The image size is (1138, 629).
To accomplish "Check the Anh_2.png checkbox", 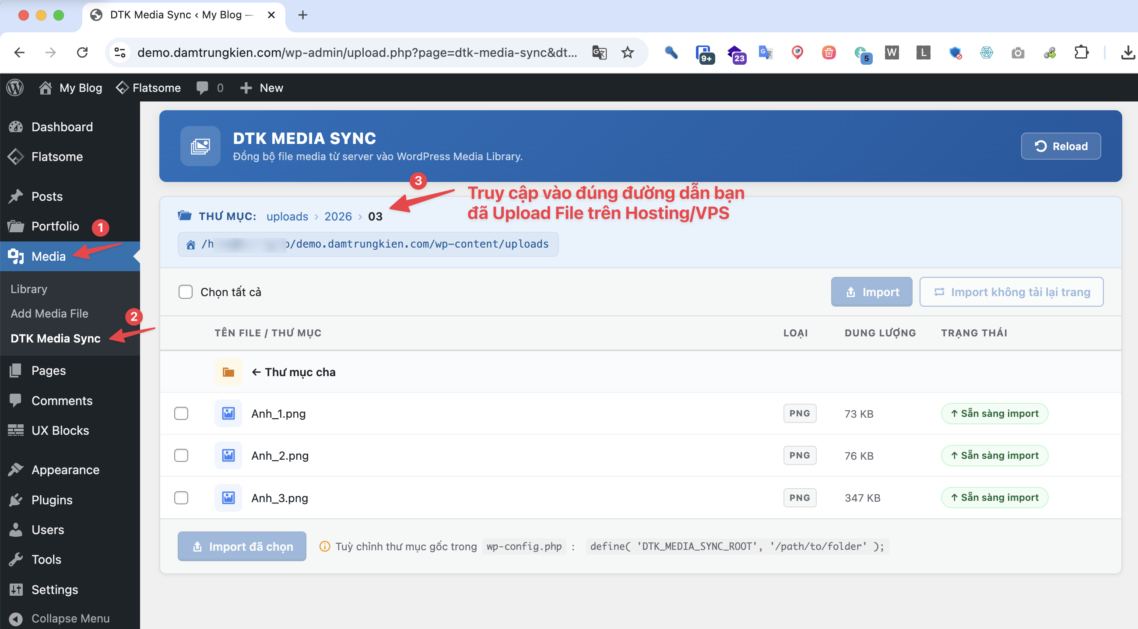I will (181, 455).
